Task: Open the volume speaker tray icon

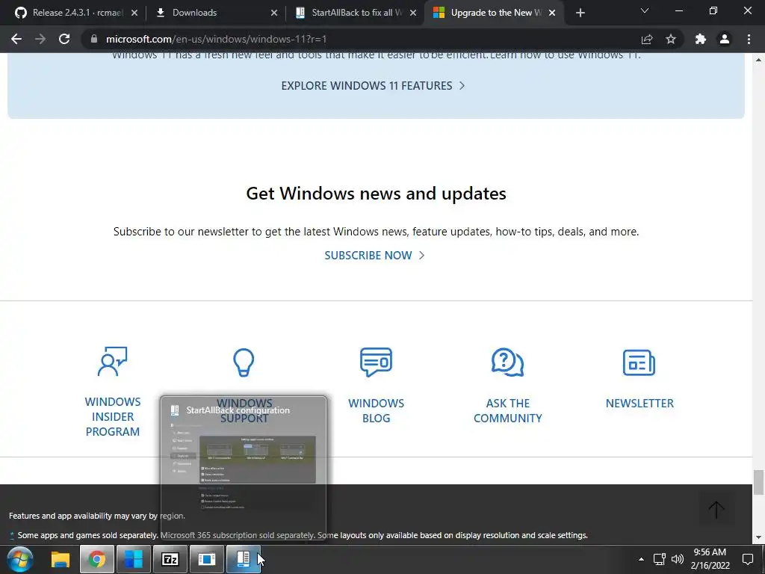Action: tap(677, 559)
